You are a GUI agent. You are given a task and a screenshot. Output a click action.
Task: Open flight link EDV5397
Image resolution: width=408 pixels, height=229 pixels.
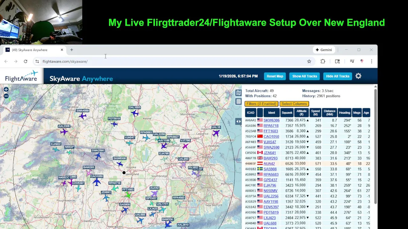[x=271, y=207]
